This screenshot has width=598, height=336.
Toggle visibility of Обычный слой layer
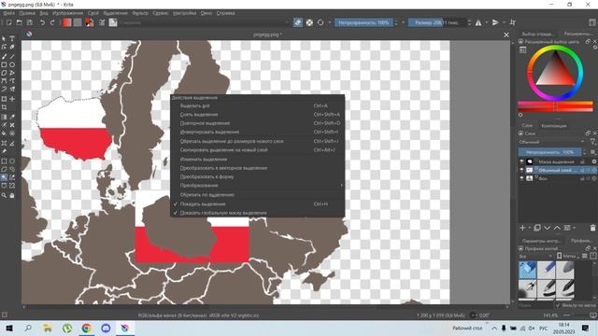click(521, 170)
